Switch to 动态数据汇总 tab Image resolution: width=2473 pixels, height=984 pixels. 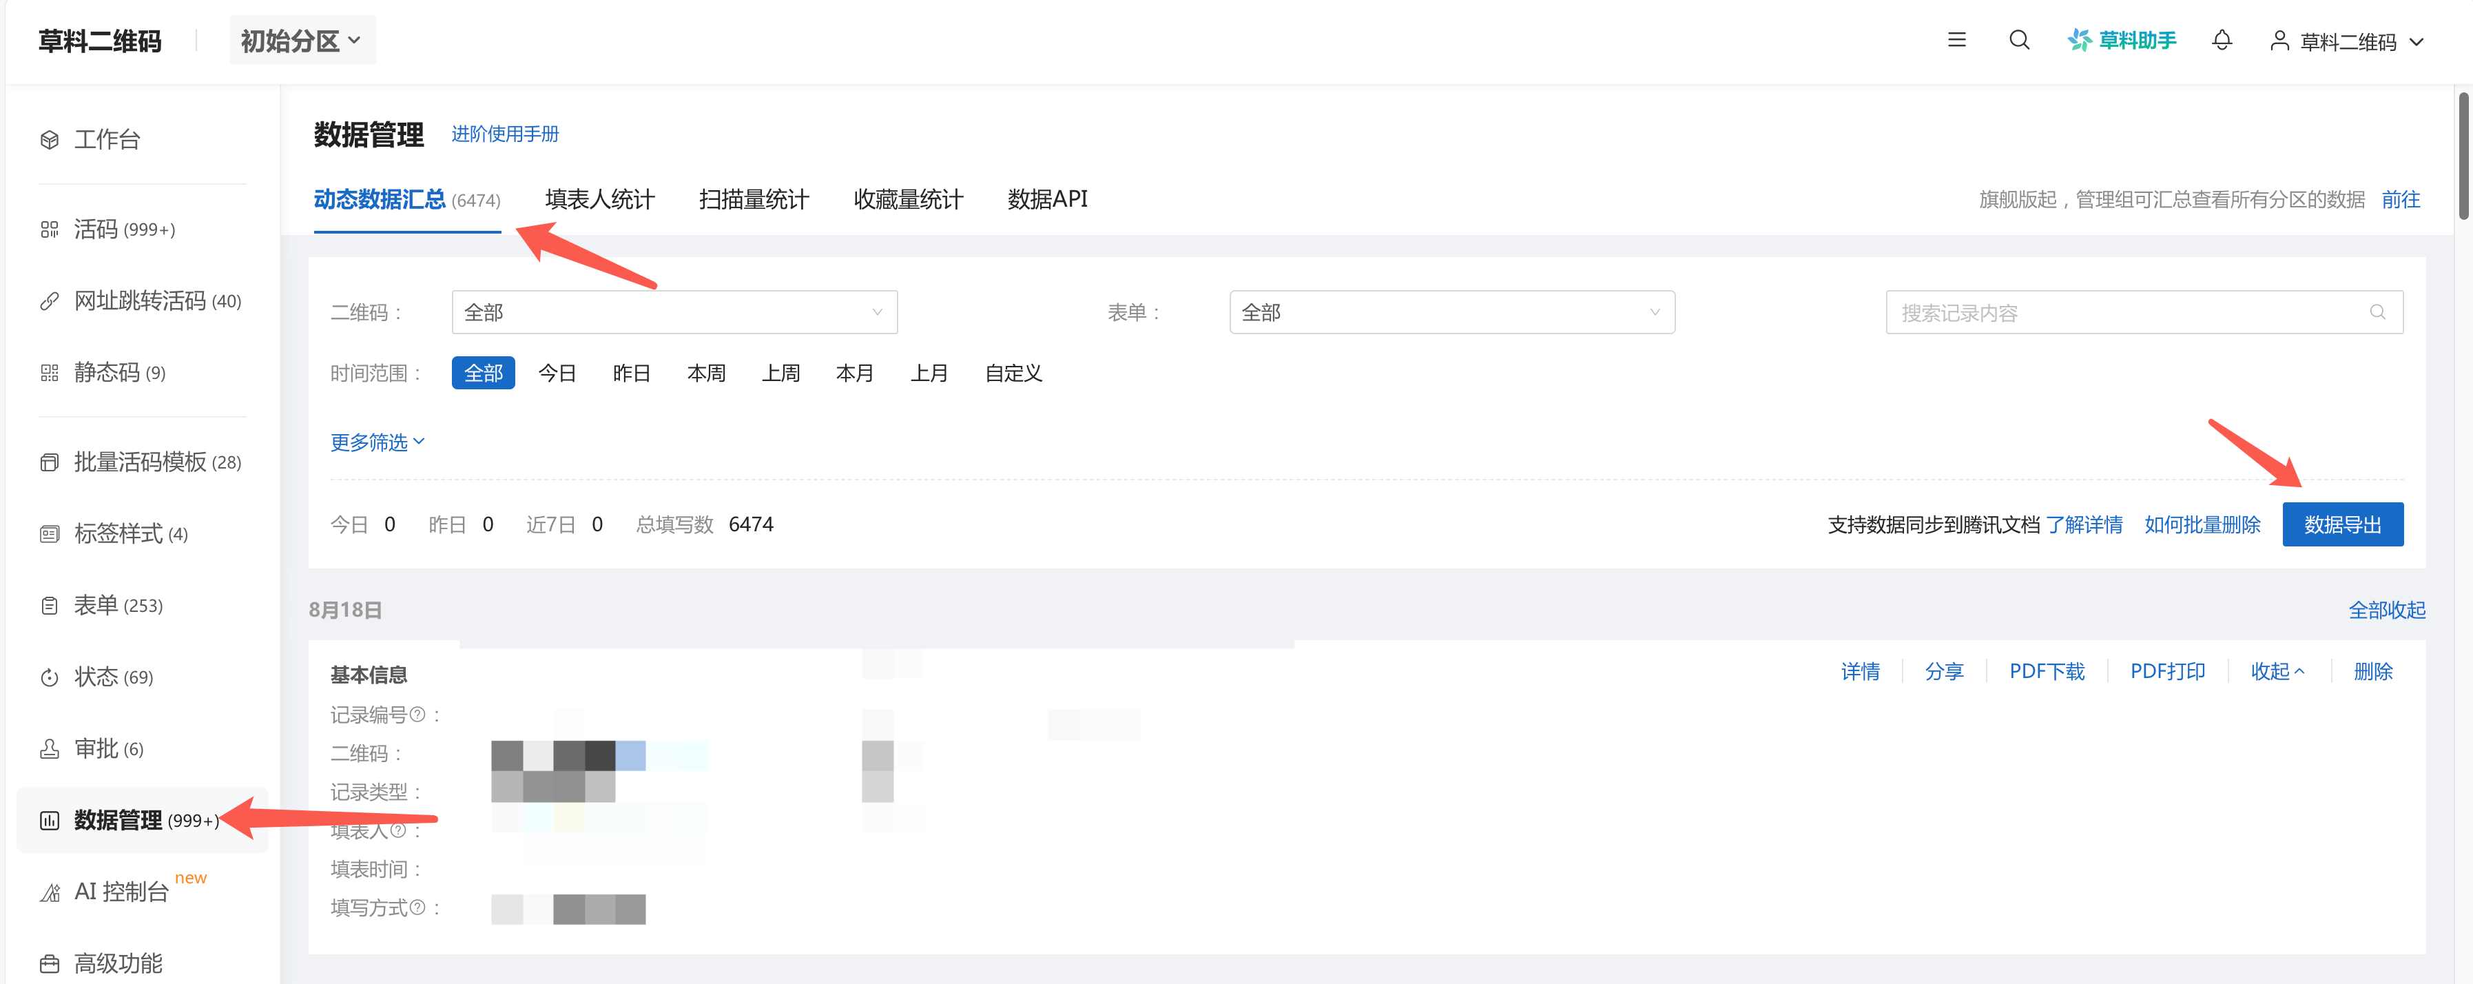coord(407,200)
